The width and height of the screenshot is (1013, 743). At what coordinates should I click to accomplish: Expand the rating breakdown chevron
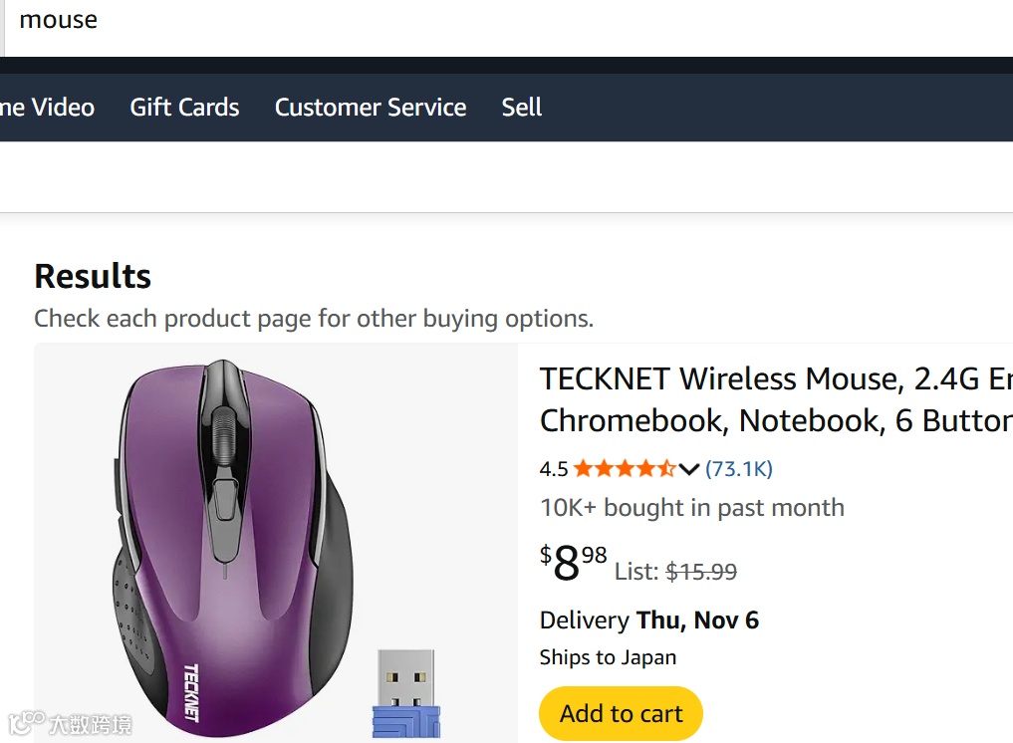click(x=689, y=469)
